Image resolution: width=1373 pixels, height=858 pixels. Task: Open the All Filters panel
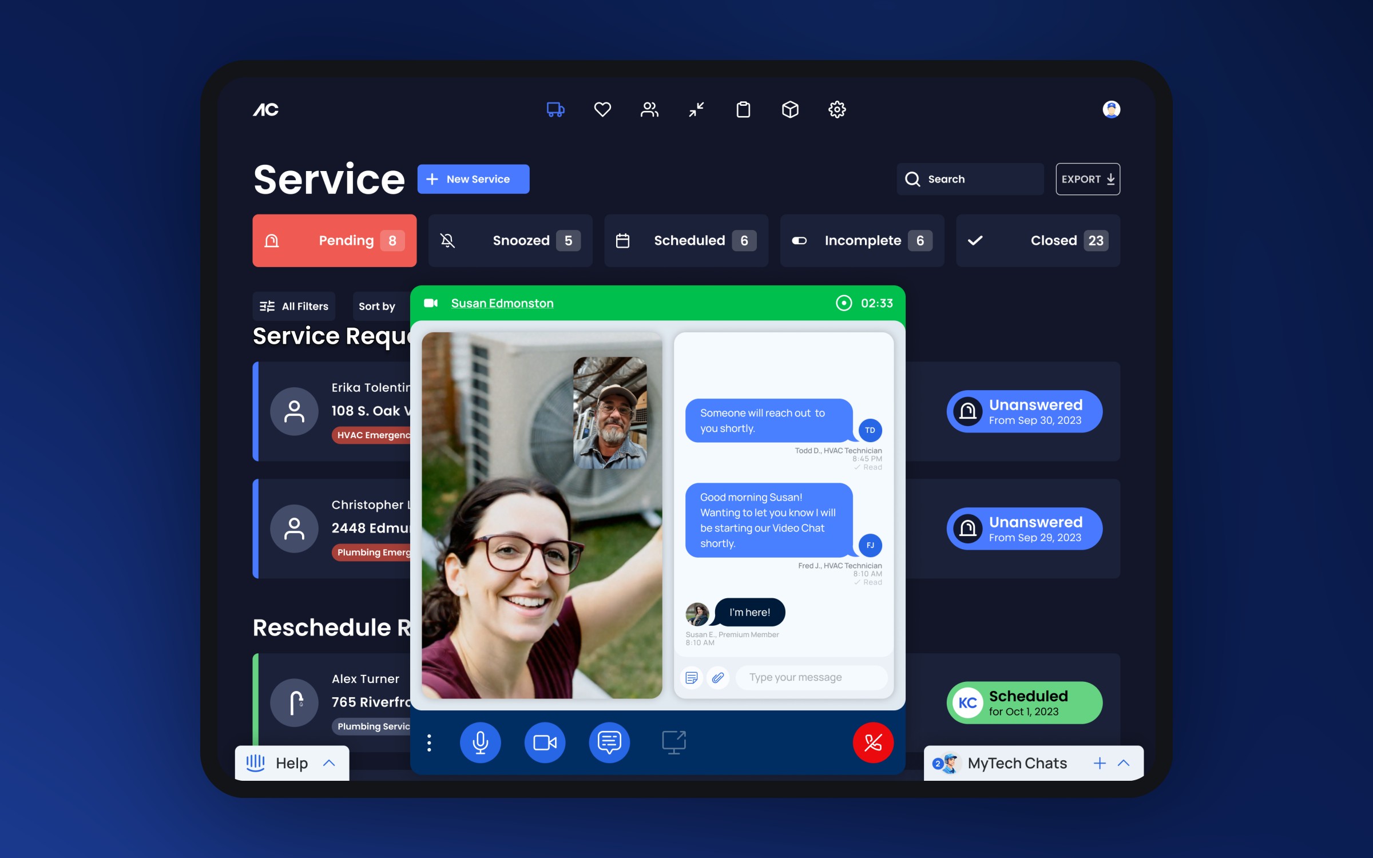click(294, 307)
